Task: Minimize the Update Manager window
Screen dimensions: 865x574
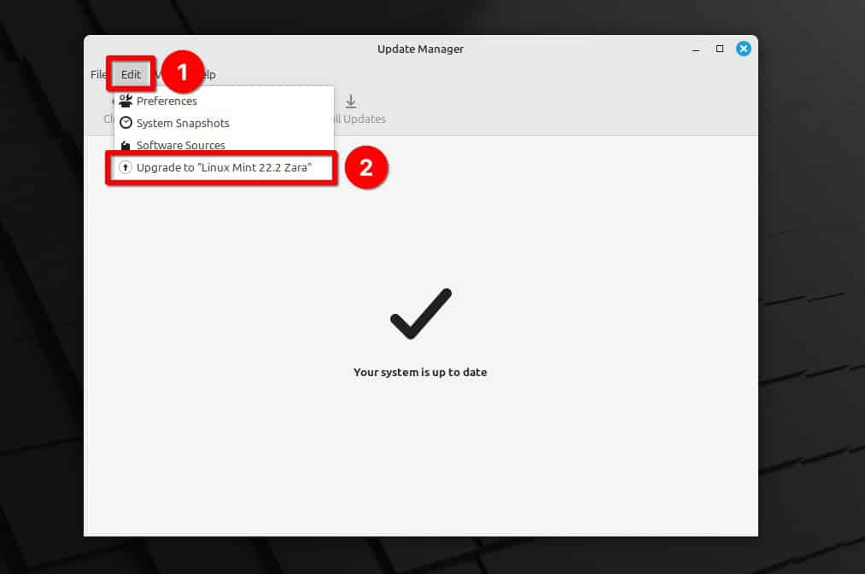Action: pyautogui.click(x=696, y=49)
